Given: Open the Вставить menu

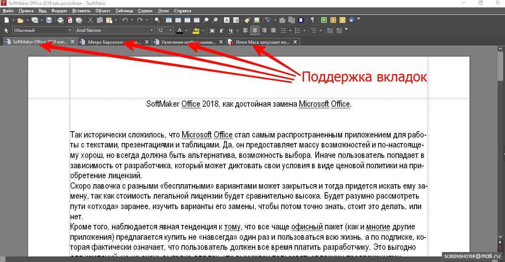Looking at the screenshot, I should 81,11.
